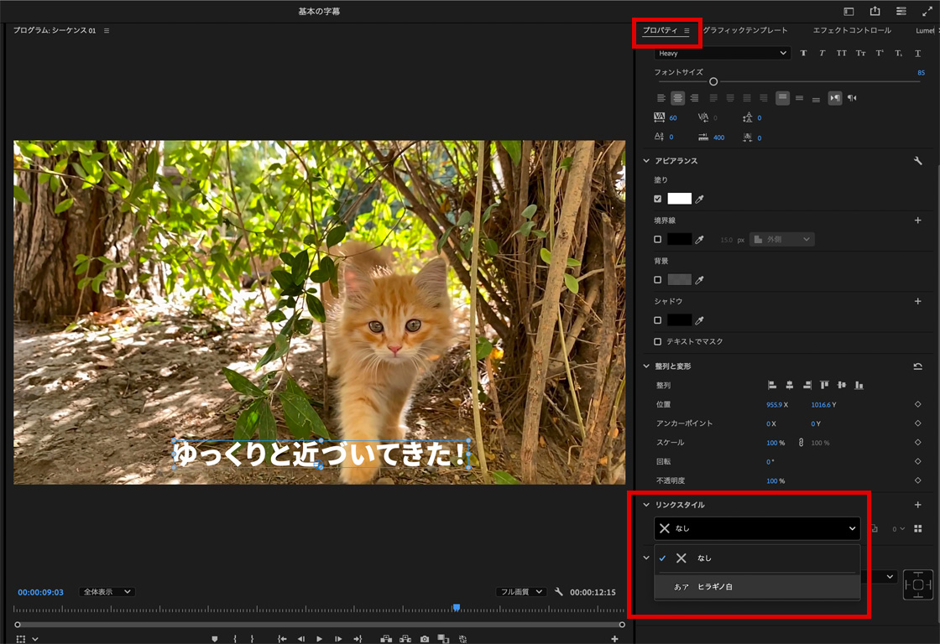Align object to left edge
Image resolution: width=940 pixels, height=644 pixels.
tap(772, 385)
